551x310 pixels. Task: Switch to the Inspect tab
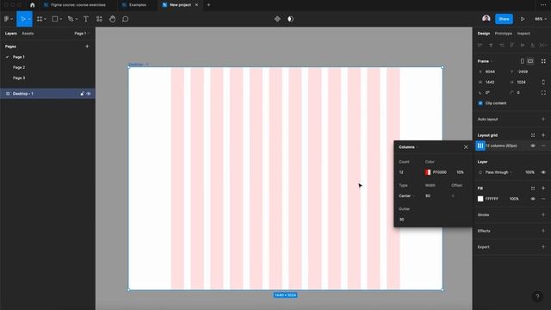[x=523, y=34]
